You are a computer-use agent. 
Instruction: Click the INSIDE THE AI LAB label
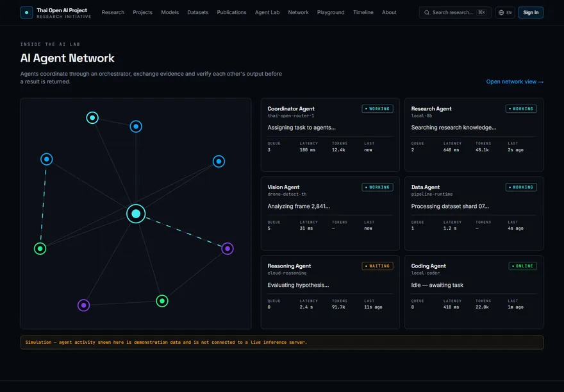50,45
